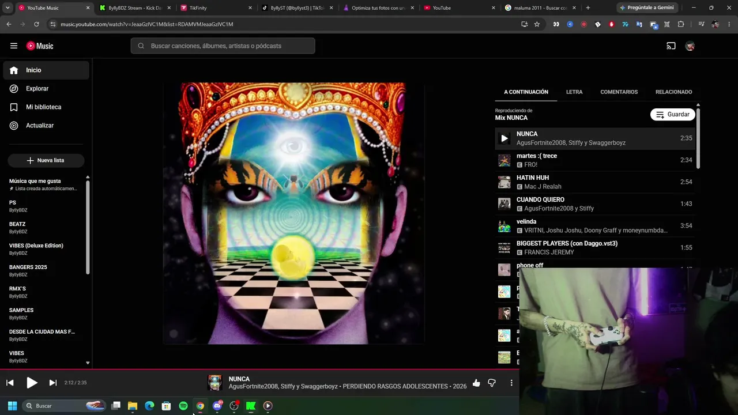Click the Windows taskbar Buscar search box

(x=65, y=406)
